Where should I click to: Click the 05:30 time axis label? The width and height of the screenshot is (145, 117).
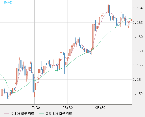pos(100,108)
